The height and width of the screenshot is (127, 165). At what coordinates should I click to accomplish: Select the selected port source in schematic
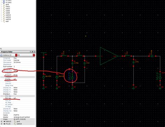coord(72,76)
